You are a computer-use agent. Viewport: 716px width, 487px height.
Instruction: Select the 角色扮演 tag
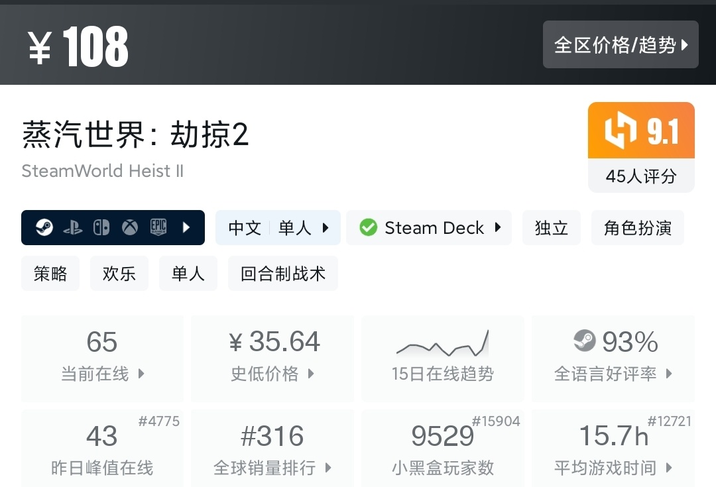637,228
